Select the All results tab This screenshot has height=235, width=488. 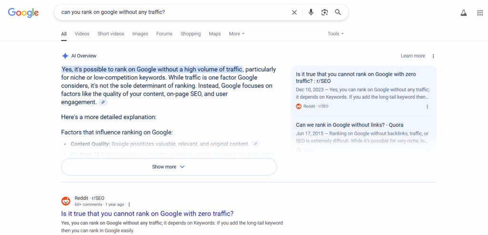[x=64, y=34]
